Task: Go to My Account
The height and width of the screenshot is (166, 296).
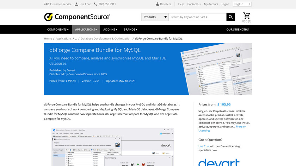Action: (x=211, y=4)
